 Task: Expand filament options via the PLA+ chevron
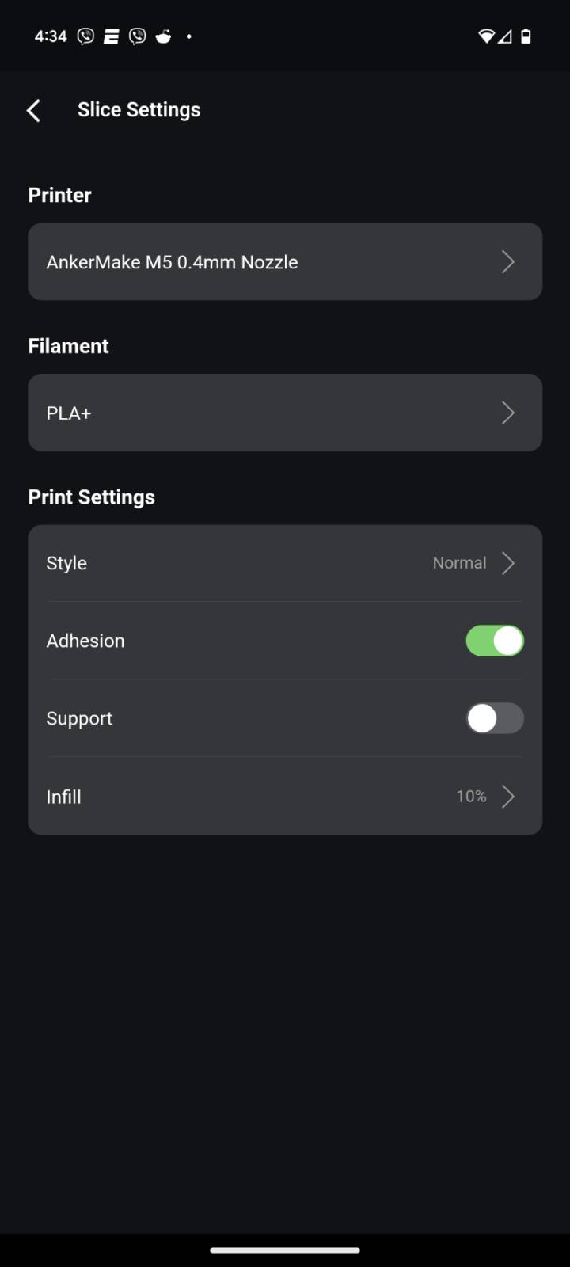[508, 413]
